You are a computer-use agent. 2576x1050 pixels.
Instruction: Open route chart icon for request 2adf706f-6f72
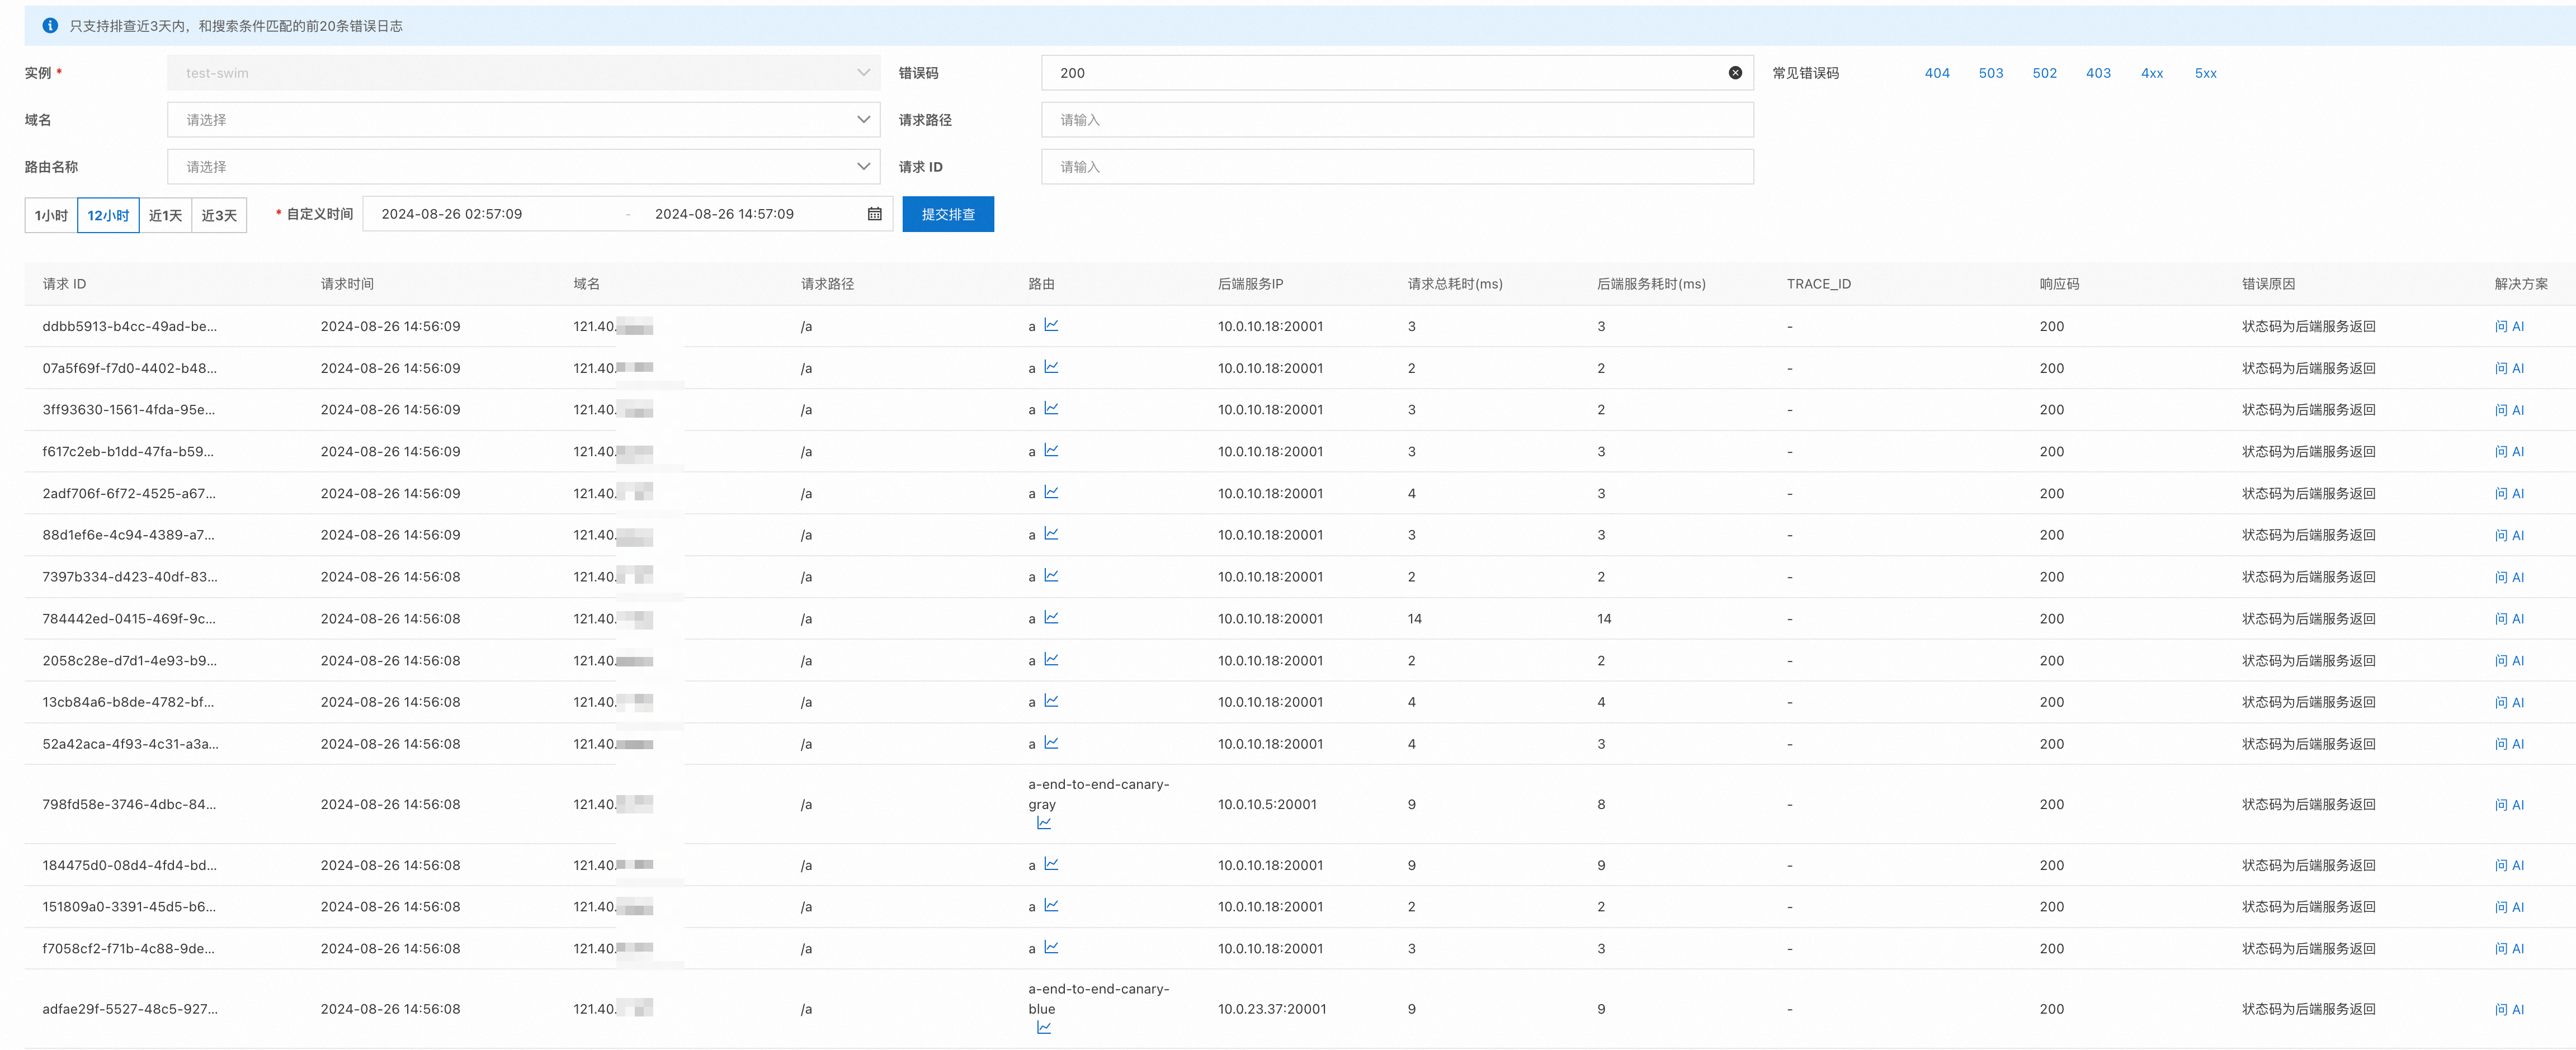point(1051,493)
